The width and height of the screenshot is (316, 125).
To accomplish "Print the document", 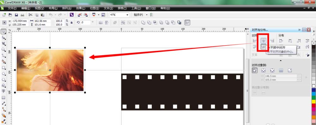I will point(22,15).
